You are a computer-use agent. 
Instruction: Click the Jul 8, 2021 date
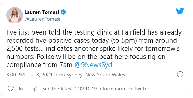[41, 75]
